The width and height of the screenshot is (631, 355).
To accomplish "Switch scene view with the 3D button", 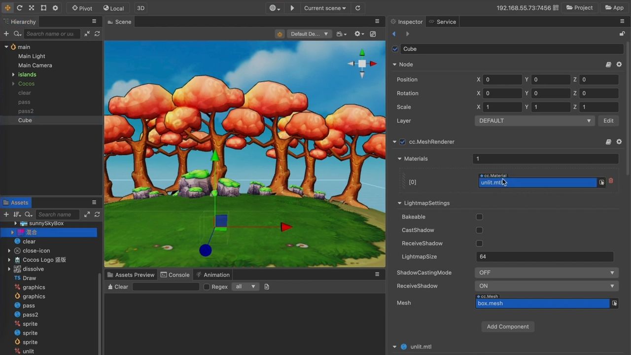I will tap(140, 8).
